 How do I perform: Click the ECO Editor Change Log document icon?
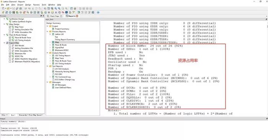tap(53, 80)
